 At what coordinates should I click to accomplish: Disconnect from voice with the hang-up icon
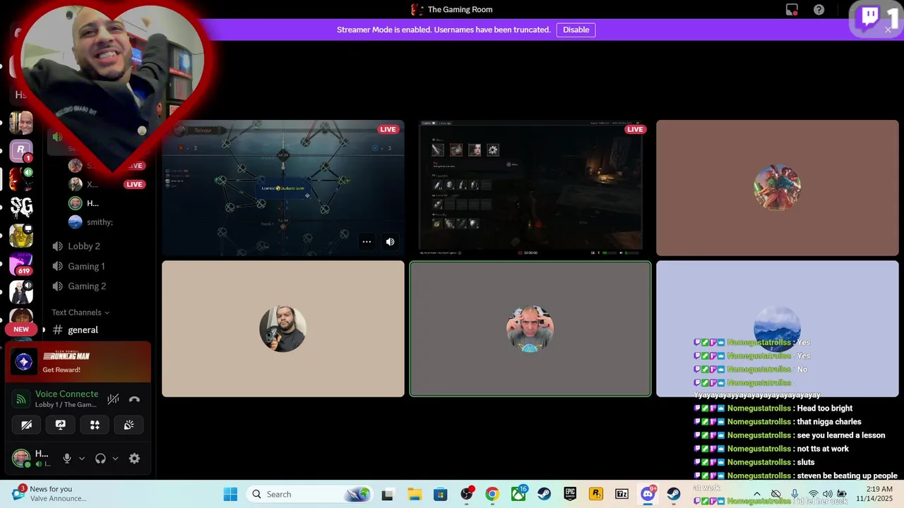(134, 399)
